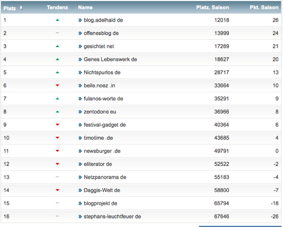Select points value -26 for stephans-leuchtfeuer
283x227 pixels.
click(275, 216)
